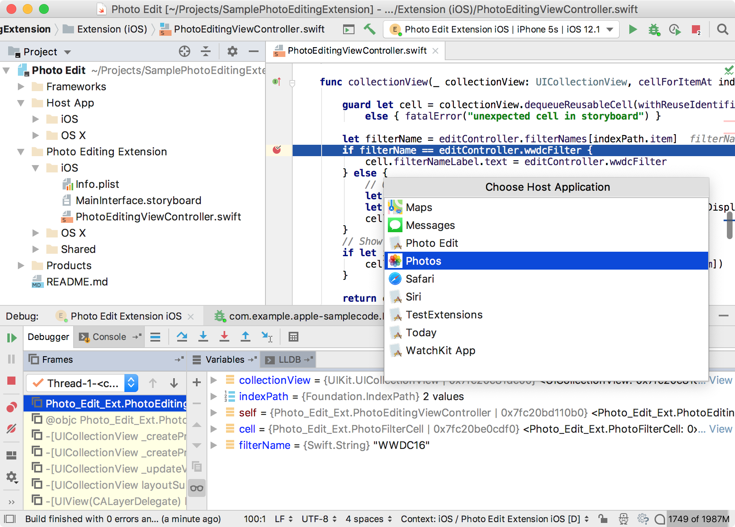Viewport: 735px width, 527px height.
Task: Click View link for cell variable
Action: tap(720, 429)
